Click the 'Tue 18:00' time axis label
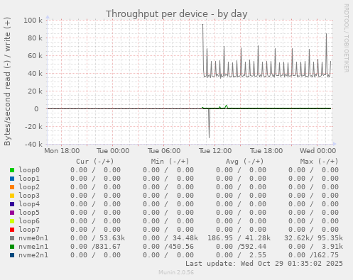Screen dimensions: 353x280 [266, 151]
